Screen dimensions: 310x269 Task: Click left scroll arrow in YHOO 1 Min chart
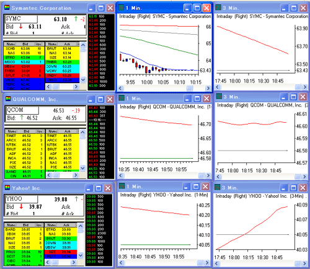(121, 263)
